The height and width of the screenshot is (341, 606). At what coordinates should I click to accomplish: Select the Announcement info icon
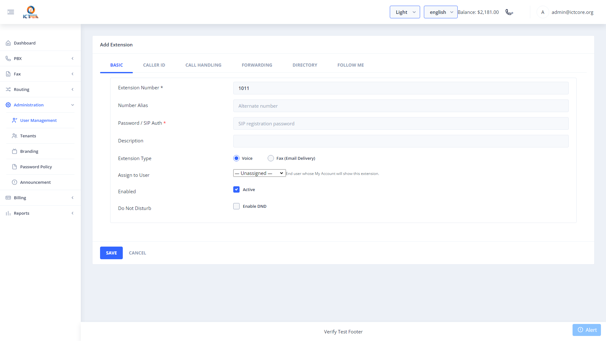coord(15,182)
